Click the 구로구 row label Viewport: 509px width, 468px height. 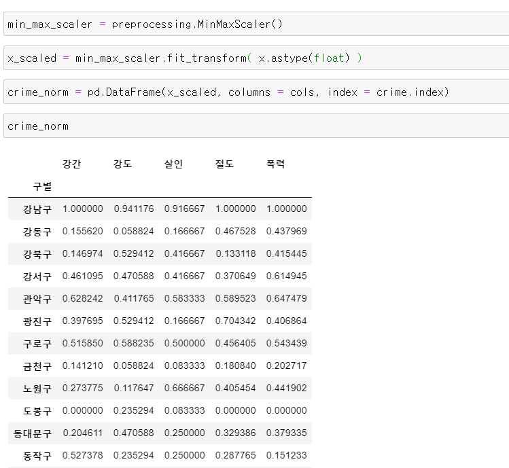pyautogui.click(x=37, y=344)
